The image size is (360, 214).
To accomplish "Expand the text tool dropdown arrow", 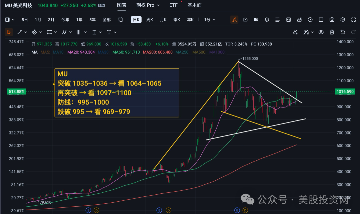I will tap(115, 32).
